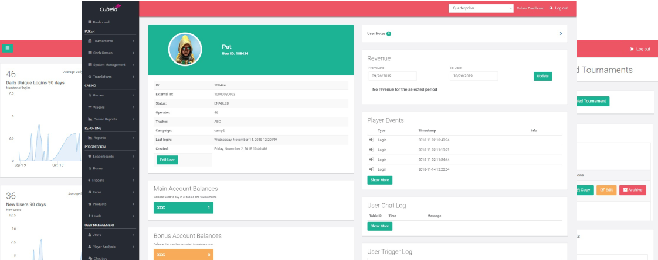The height and width of the screenshot is (260, 658).
Task: Click the Users person icon in the sidebar
Action: pos(90,235)
